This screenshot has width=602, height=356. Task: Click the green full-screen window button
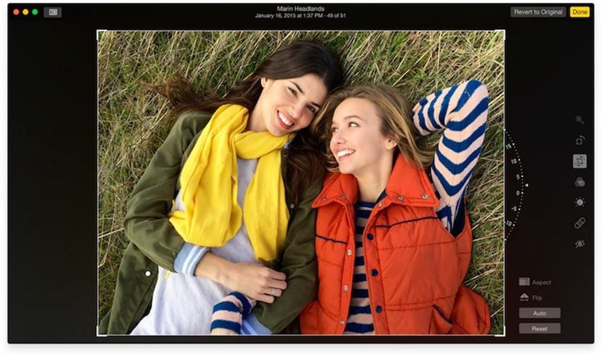coord(35,12)
